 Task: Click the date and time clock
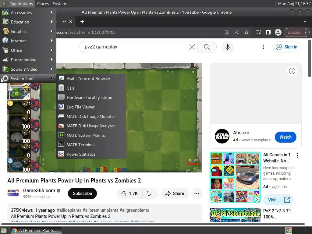[x=294, y=4]
